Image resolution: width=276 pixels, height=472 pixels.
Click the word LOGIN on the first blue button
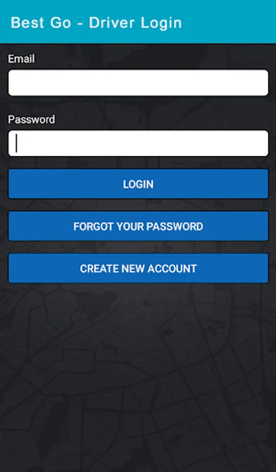point(138,184)
